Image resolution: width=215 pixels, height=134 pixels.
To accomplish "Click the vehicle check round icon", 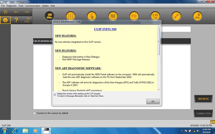I will pyautogui.click(x=197, y=16).
